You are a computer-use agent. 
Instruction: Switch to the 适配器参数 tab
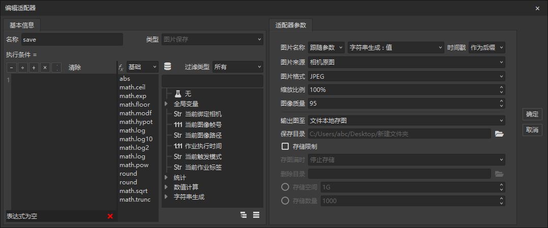291,24
